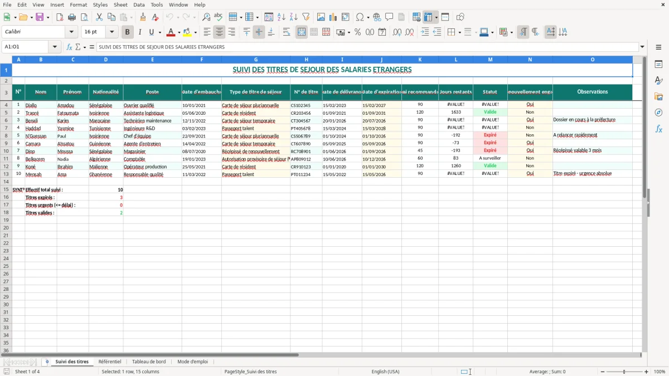Insert a chart
The height and width of the screenshot is (376, 669).
point(333,17)
